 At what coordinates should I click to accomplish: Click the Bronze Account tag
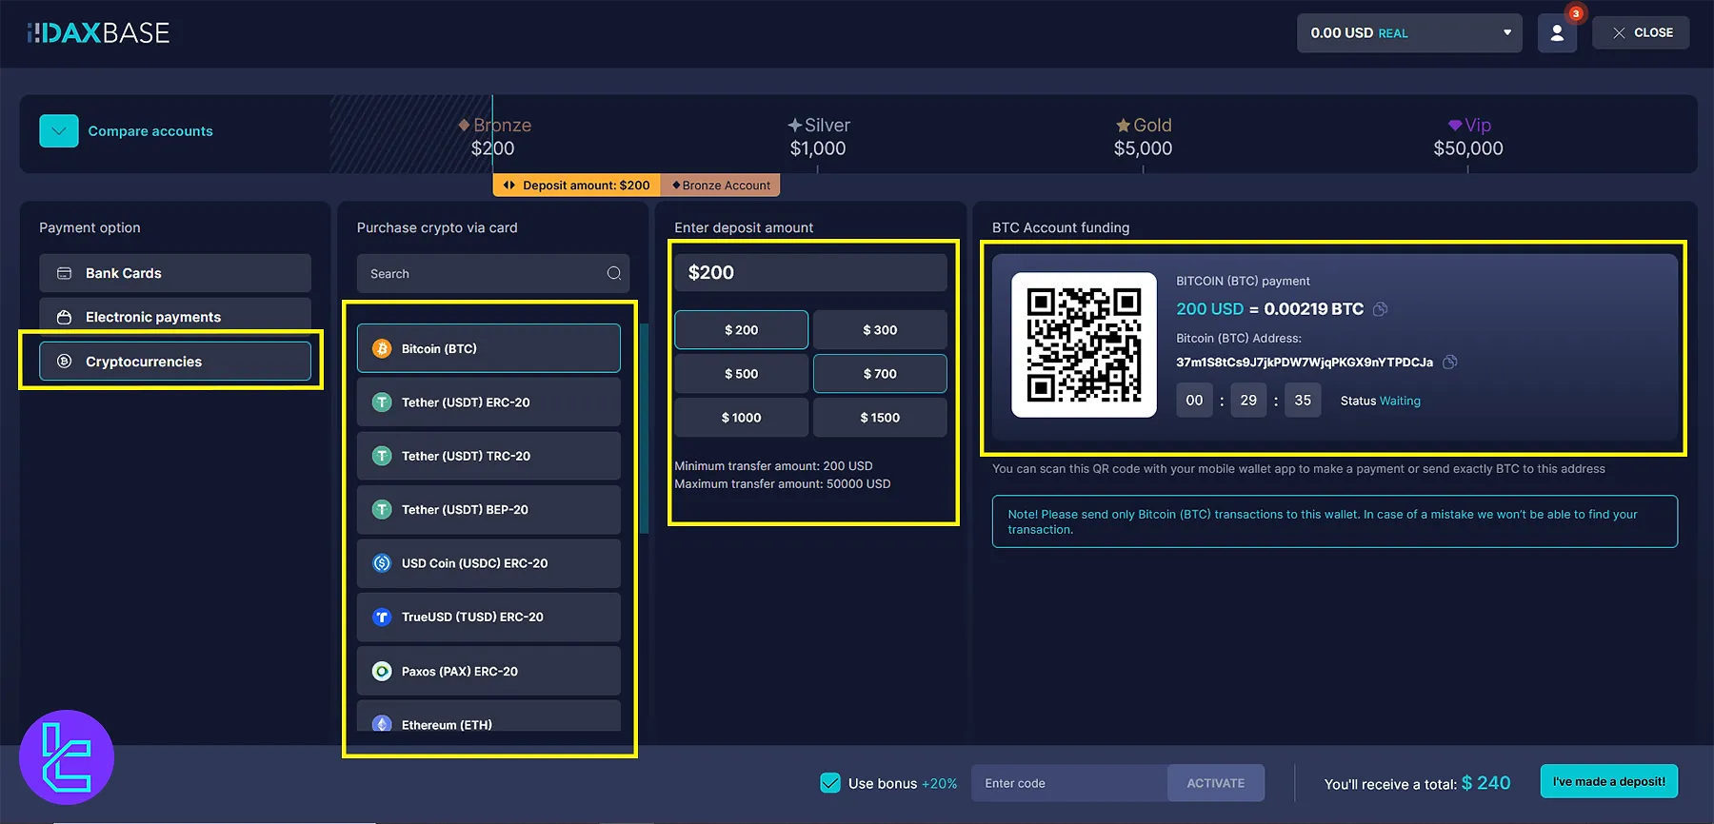tap(721, 186)
